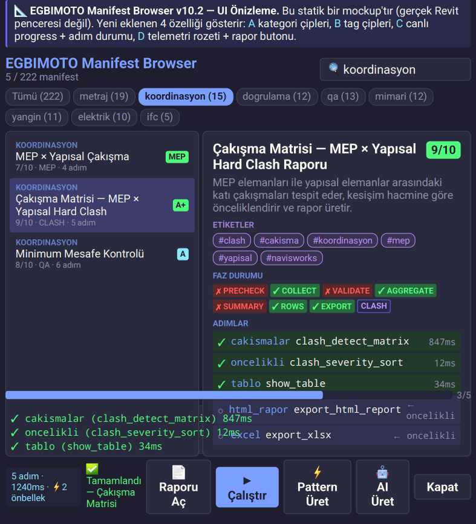Click the 5 / 222 manifest count
The image size is (476, 524).
[x=42, y=77]
